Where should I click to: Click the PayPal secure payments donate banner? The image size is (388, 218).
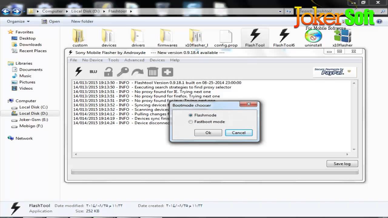point(335,72)
